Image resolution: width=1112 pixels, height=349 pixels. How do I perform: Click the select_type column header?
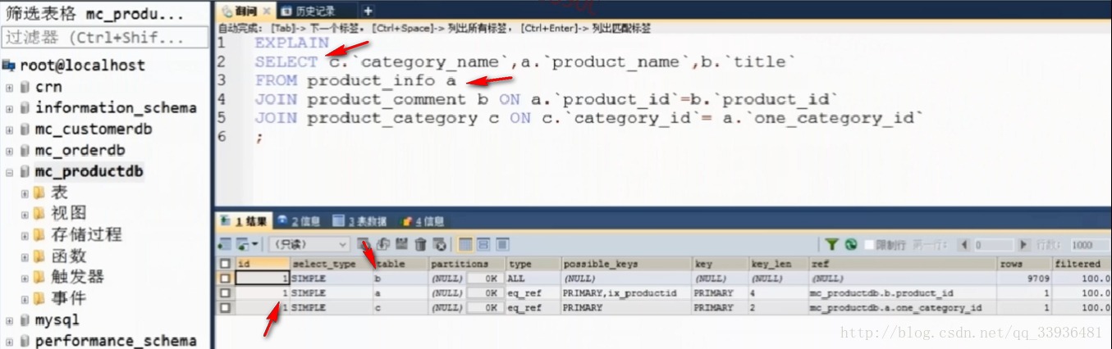point(332,264)
